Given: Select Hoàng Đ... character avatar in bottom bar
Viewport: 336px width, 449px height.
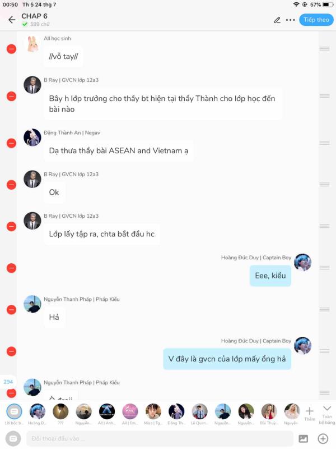Looking at the screenshot, I should coord(37,414).
